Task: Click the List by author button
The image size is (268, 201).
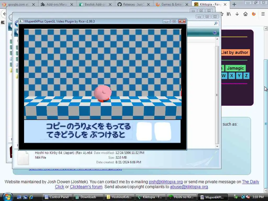Action: point(235,52)
